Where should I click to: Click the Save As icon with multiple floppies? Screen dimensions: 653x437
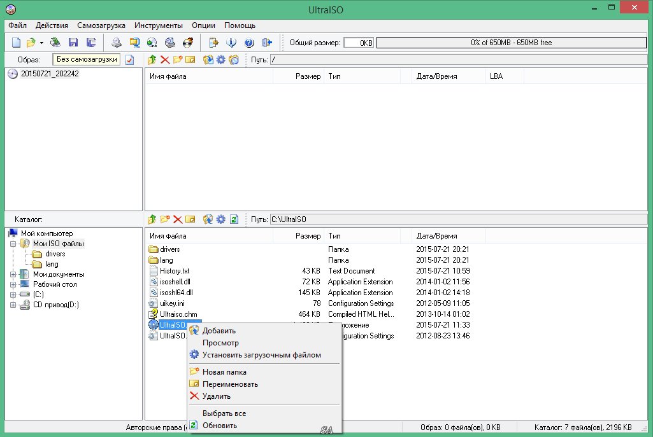click(91, 43)
